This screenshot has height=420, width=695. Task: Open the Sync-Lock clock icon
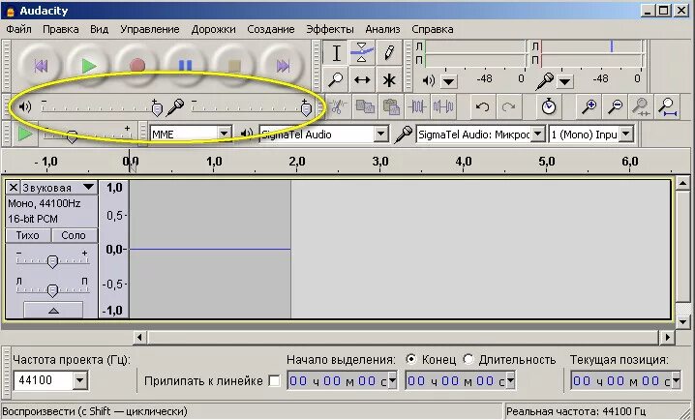pyautogui.click(x=549, y=106)
